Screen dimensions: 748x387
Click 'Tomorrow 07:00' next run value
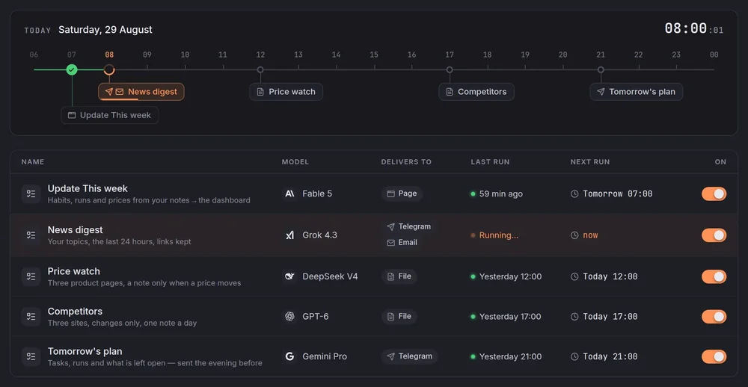[x=618, y=194]
